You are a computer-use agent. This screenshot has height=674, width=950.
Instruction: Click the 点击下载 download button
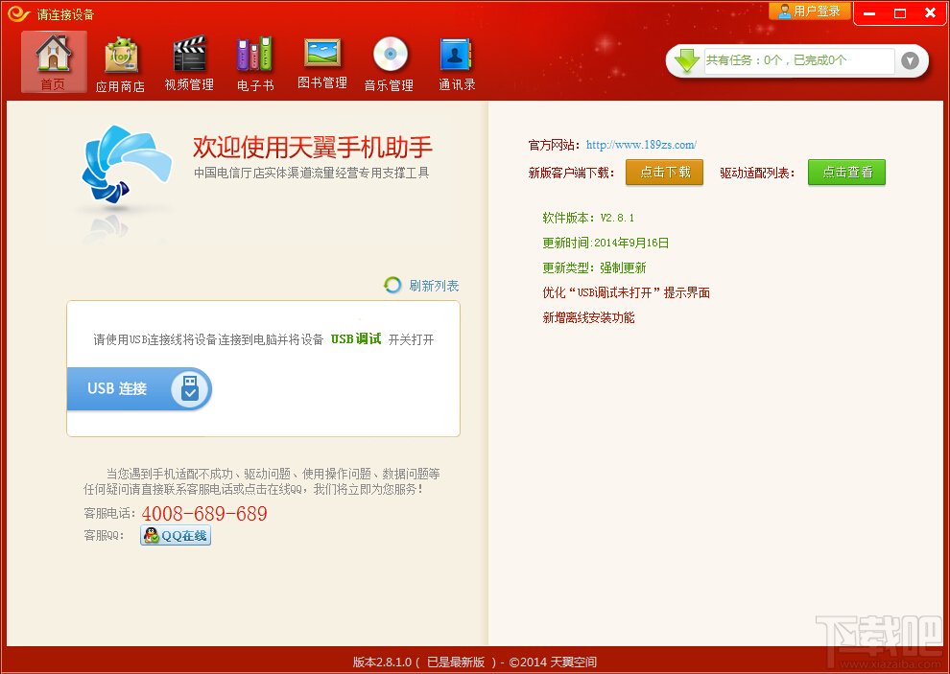(665, 172)
